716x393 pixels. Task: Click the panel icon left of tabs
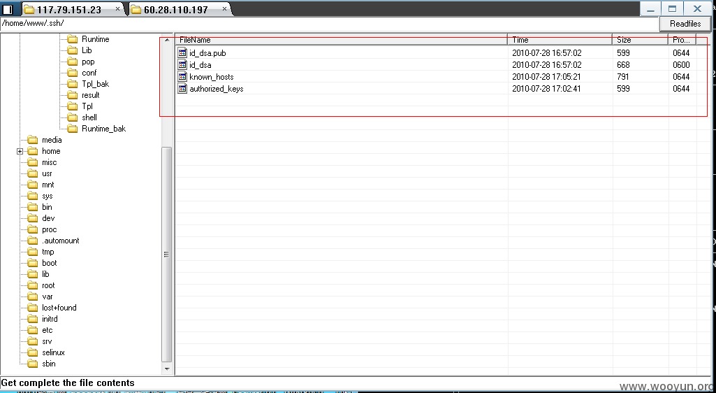8,9
